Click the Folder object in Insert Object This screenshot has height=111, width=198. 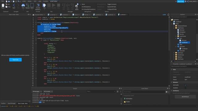[127, 102]
